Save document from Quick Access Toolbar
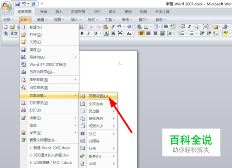Viewport: 232px width, 168px height. (x=18, y=4)
